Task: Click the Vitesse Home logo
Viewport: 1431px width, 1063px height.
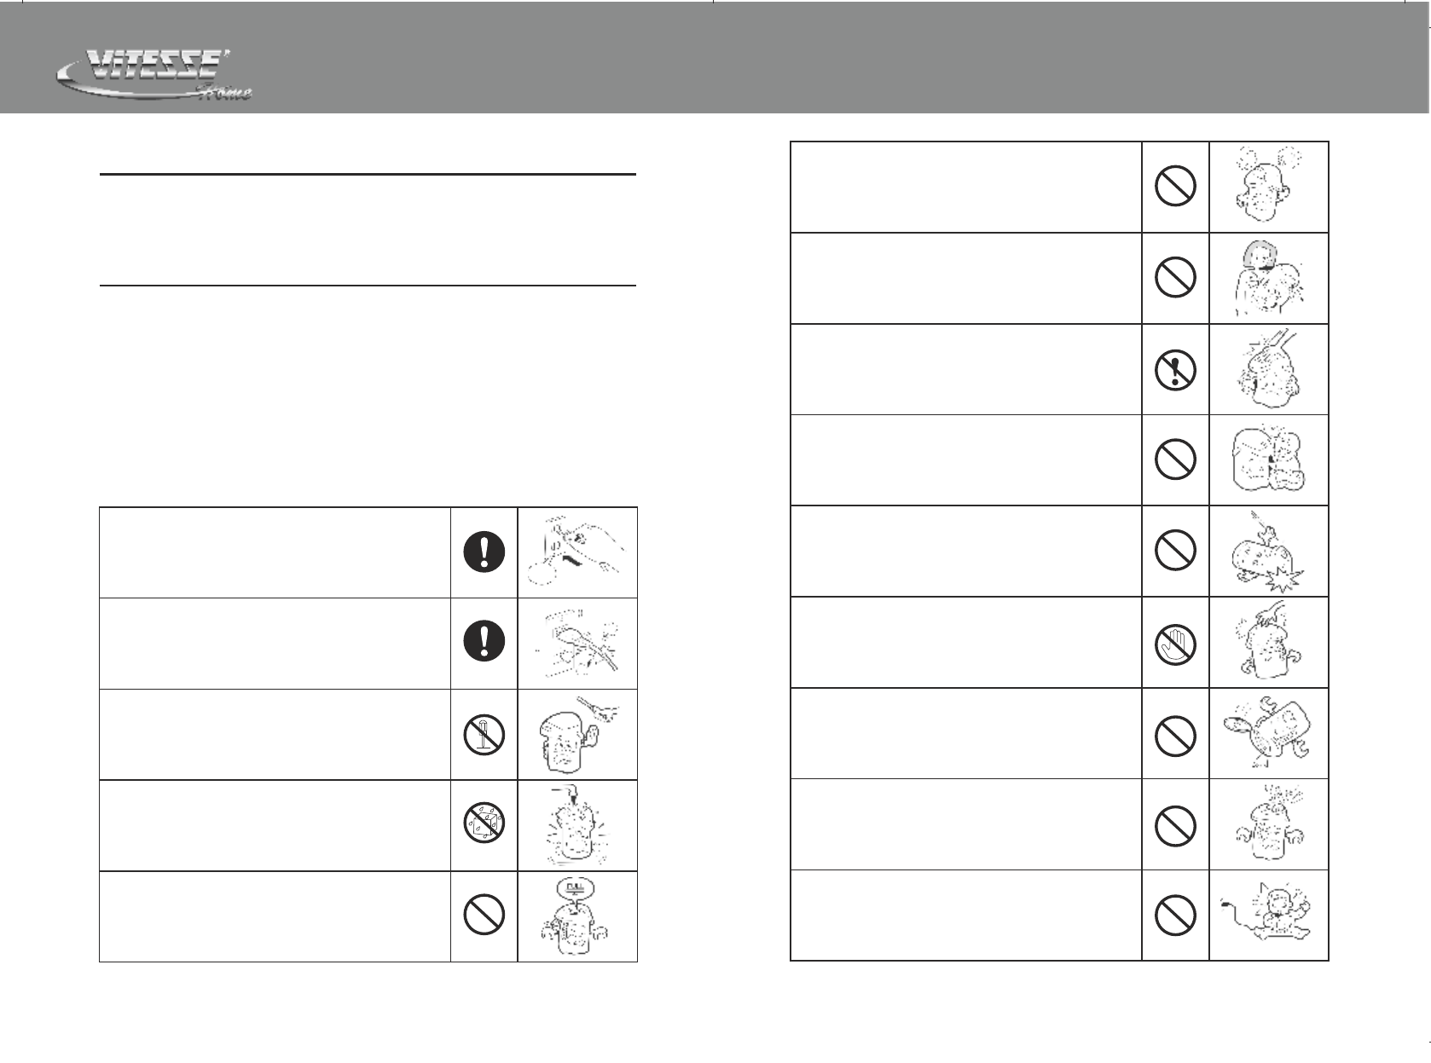Action: (154, 75)
